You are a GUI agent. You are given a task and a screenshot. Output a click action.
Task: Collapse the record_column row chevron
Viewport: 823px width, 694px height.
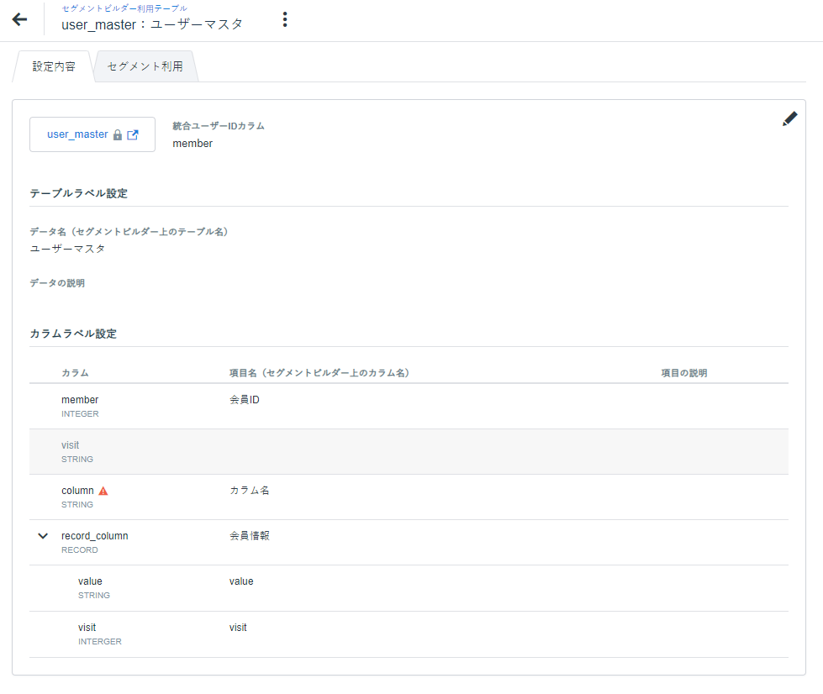[x=43, y=535]
